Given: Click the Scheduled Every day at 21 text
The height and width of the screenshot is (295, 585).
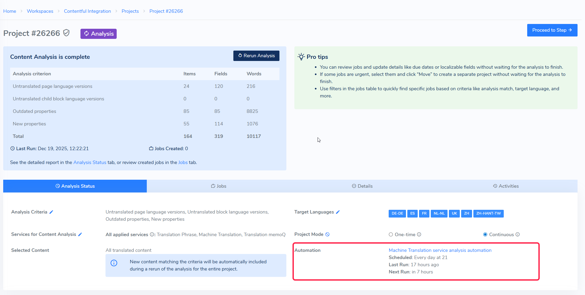Looking at the screenshot, I should [418, 257].
